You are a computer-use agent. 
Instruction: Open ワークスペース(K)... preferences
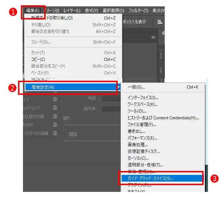(142, 104)
